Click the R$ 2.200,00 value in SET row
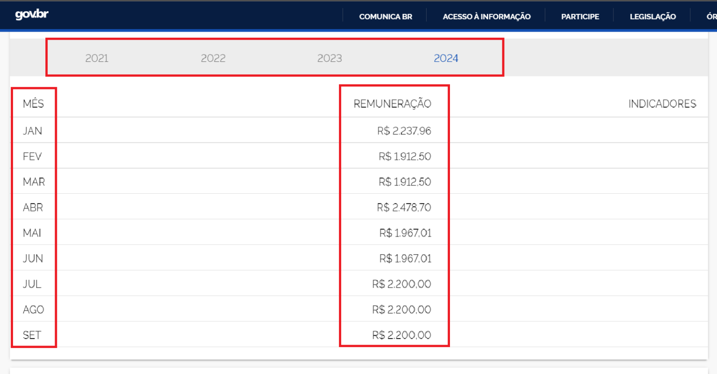The height and width of the screenshot is (374, 717). [x=401, y=335]
